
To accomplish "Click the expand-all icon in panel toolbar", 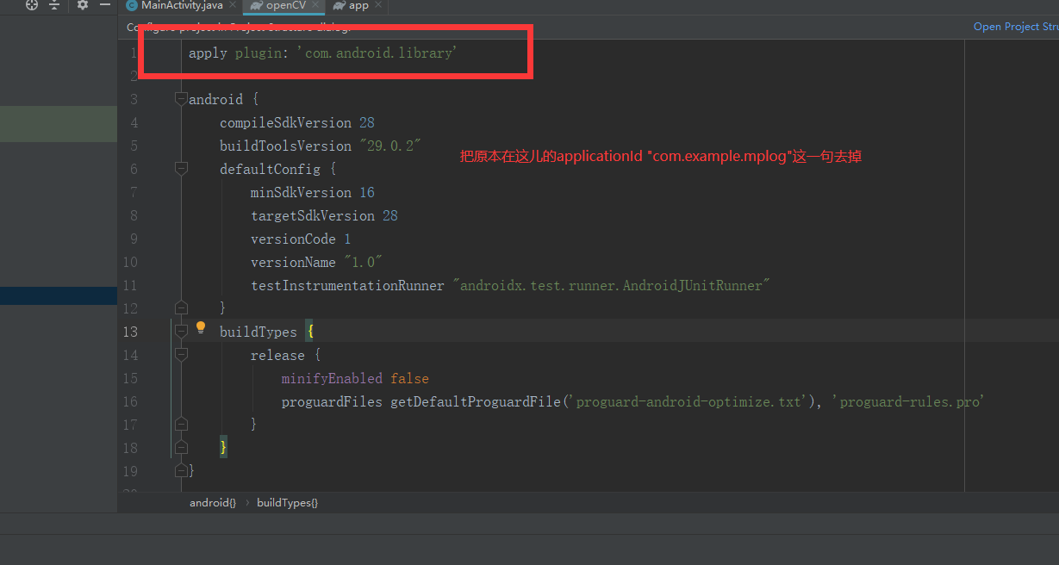I will click(53, 6).
